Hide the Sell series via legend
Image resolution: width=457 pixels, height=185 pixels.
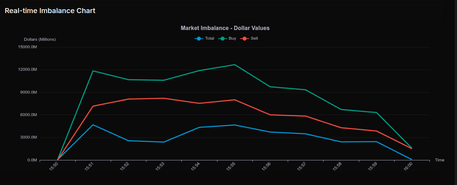coord(254,38)
